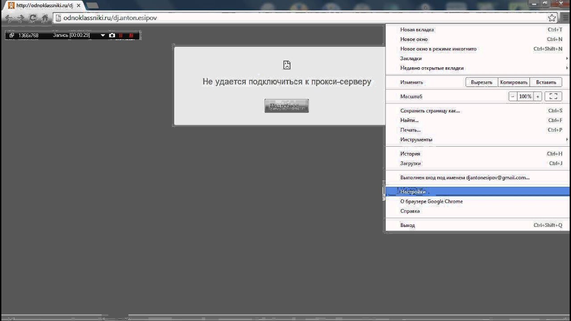Open 'Настройки' settings entry
571x321 pixels.
pyautogui.click(x=477, y=192)
